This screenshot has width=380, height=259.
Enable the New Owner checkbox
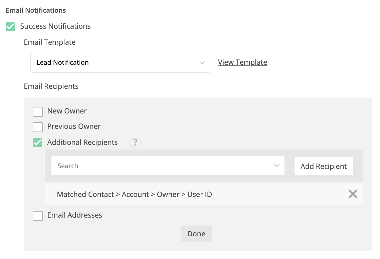click(38, 111)
